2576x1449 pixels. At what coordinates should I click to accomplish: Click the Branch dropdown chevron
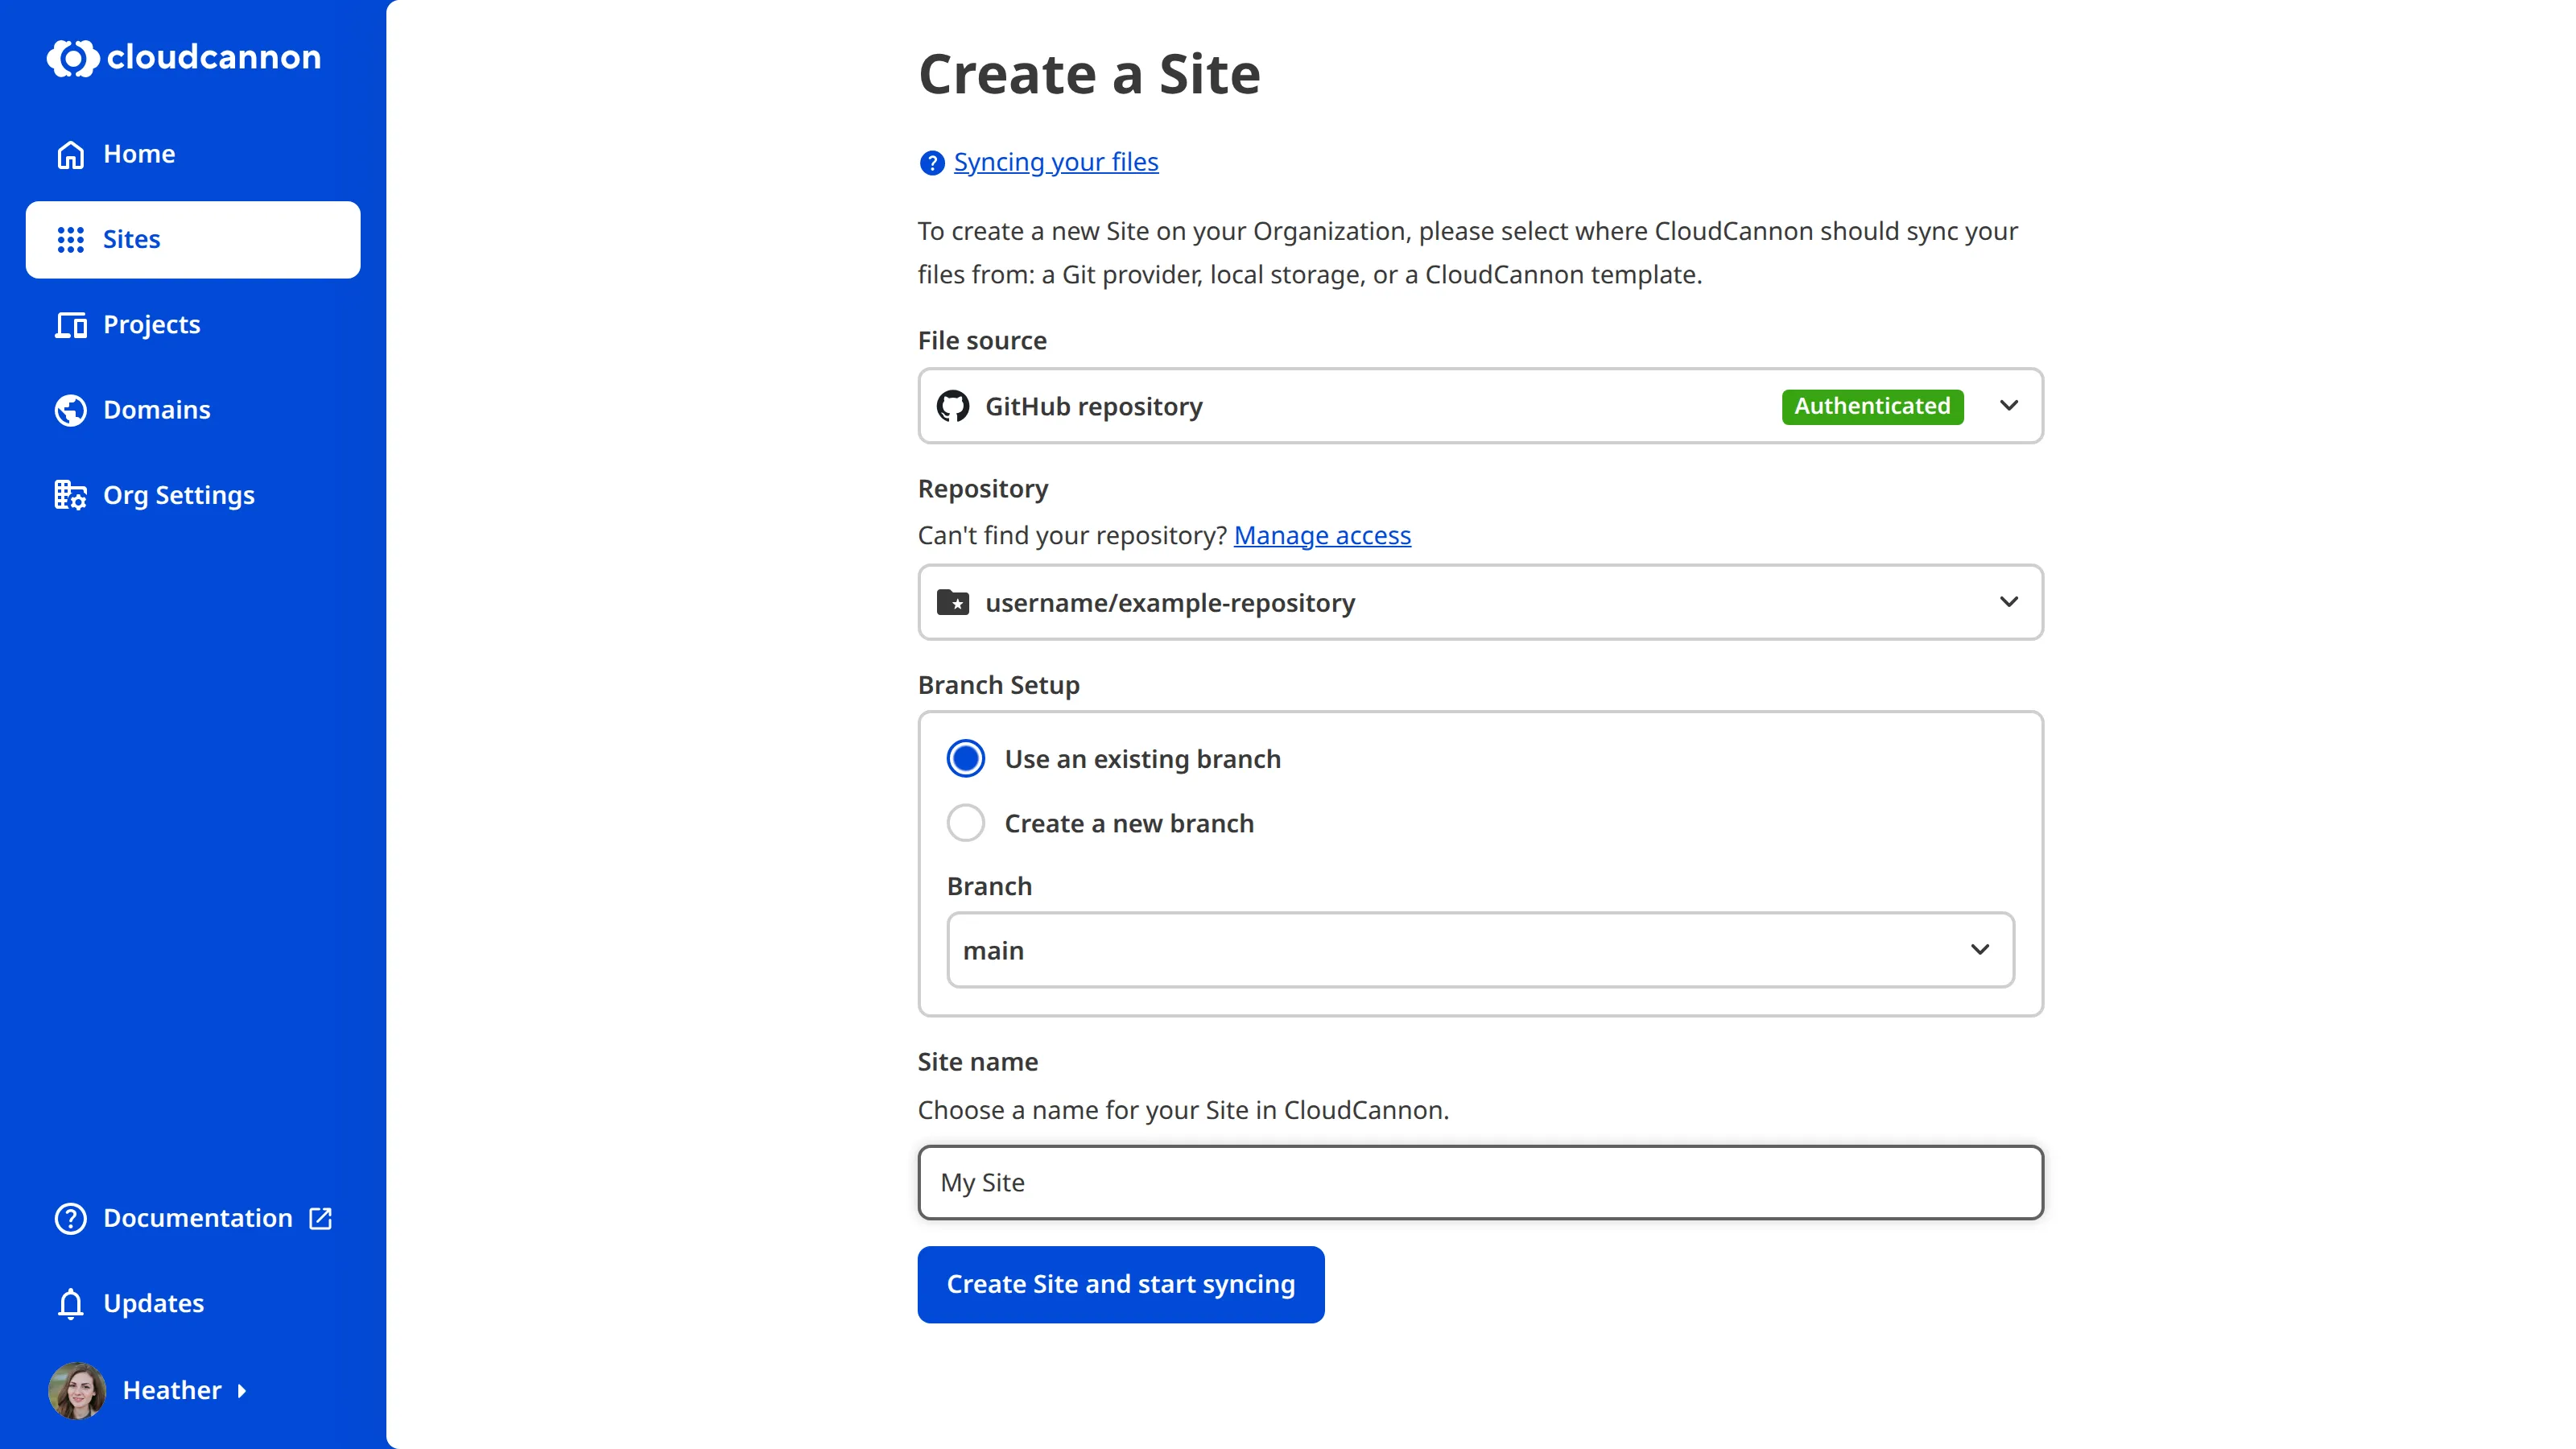point(1979,950)
